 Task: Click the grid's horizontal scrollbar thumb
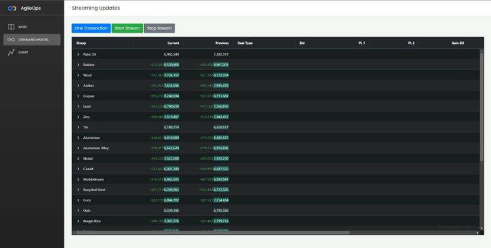[x=212, y=233]
